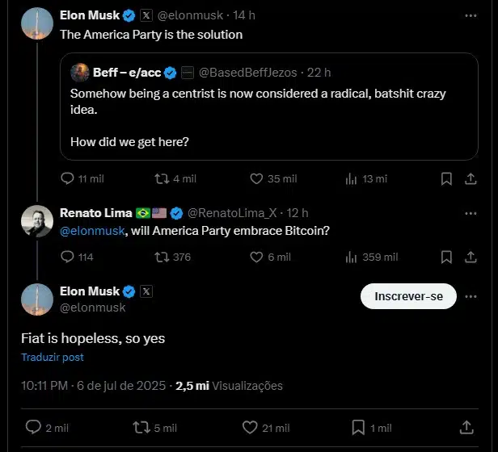Repost the 'Fiat is hopeless' main post

point(141,427)
